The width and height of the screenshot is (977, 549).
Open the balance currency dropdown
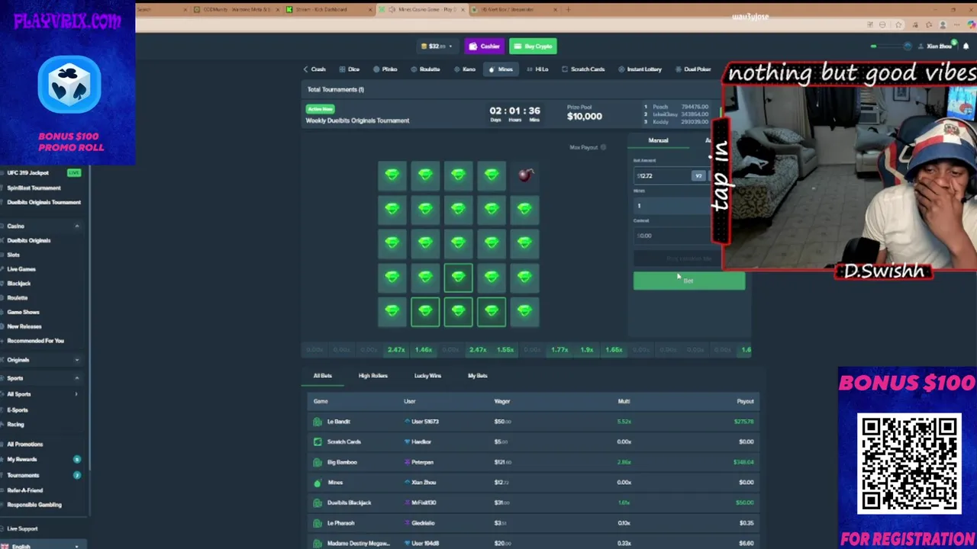[437, 47]
